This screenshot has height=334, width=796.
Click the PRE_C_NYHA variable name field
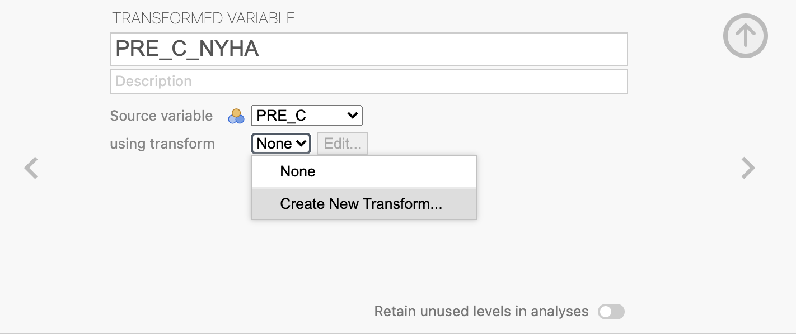coord(368,49)
